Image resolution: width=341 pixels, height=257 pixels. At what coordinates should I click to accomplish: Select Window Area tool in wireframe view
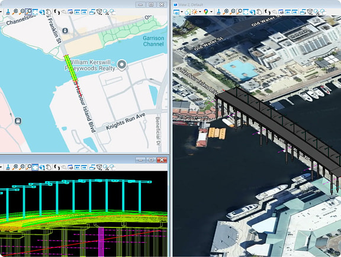tap(28, 167)
